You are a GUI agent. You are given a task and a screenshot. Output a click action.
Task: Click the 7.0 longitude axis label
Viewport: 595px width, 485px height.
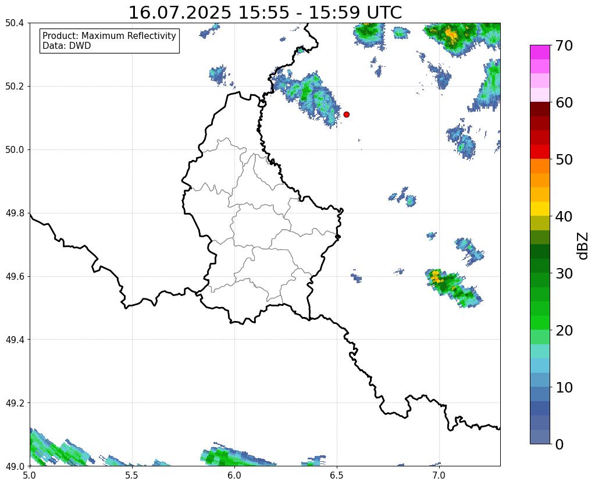pyautogui.click(x=439, y=476)
